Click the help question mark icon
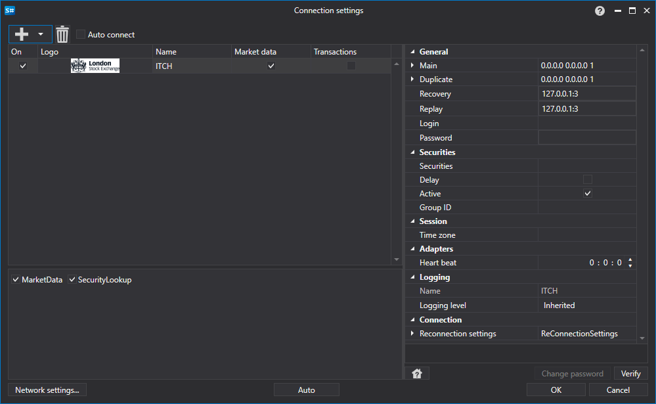 pos(600,11)
